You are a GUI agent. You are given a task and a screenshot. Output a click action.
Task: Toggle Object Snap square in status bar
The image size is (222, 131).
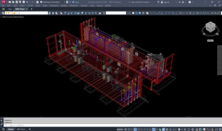(154, 129)
